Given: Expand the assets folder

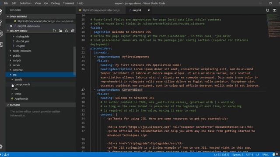Looking at the screenshot, I should [x=18, y=79].
